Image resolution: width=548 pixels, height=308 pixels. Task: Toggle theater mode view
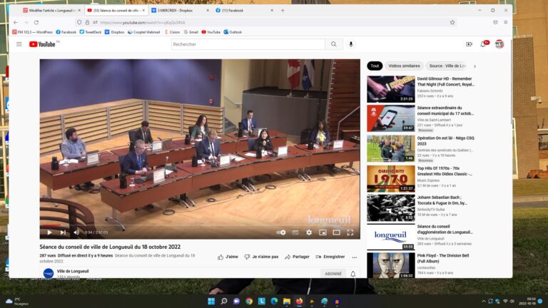[x=336, y=232]
